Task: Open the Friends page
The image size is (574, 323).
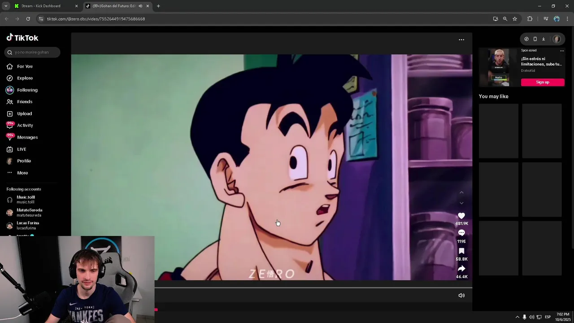Action: pos(25,102)
